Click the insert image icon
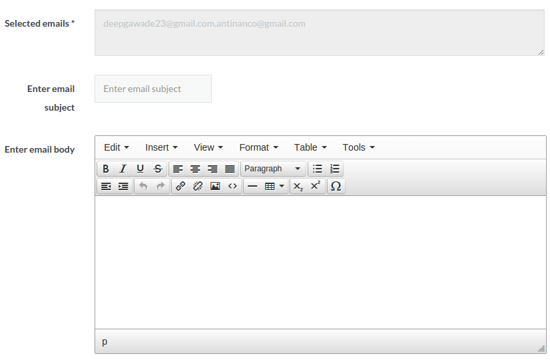This screenshot has height=360, width=550. coord(215,187)
